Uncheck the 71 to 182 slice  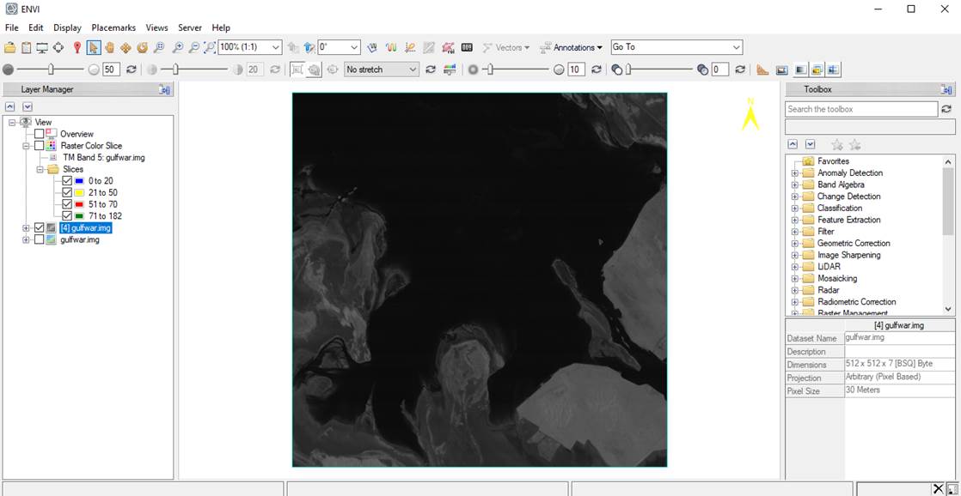67,216
